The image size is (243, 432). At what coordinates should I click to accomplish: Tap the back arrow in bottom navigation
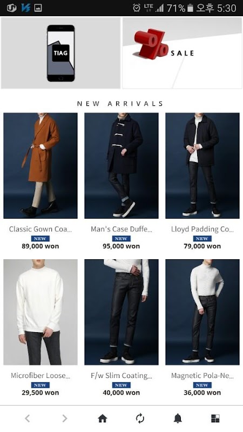click(x=28, y=418)
